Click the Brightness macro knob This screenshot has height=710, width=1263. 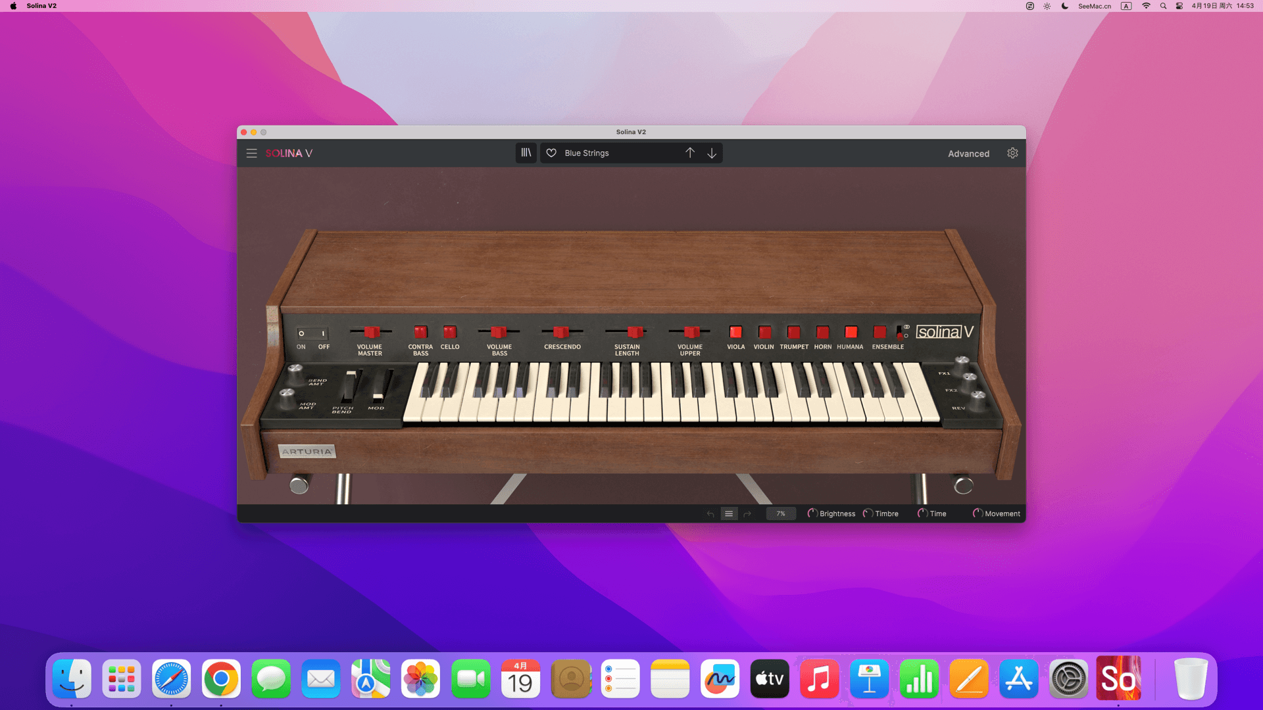click(812, 513)
